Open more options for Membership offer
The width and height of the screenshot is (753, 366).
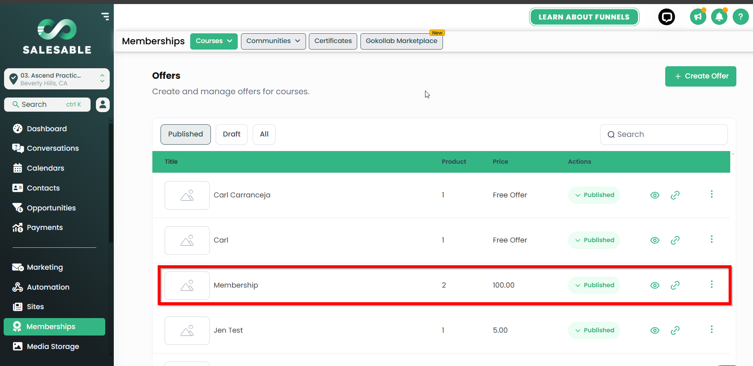click(x=712, y=284)
